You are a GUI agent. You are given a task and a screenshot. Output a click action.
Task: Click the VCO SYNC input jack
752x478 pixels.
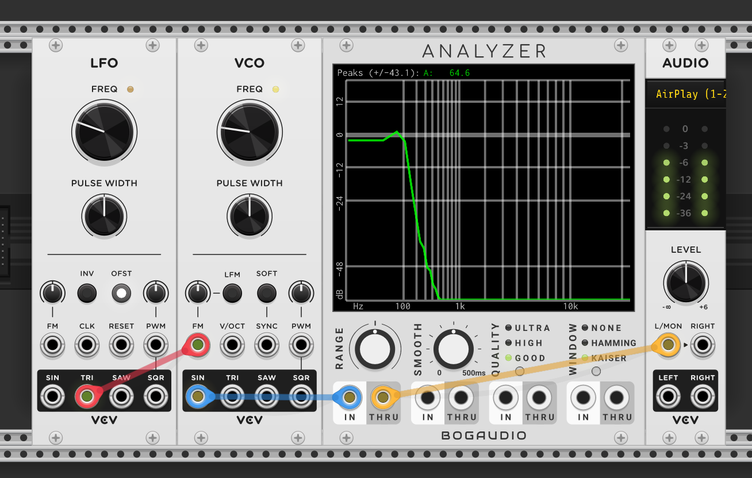click(267, 345)
